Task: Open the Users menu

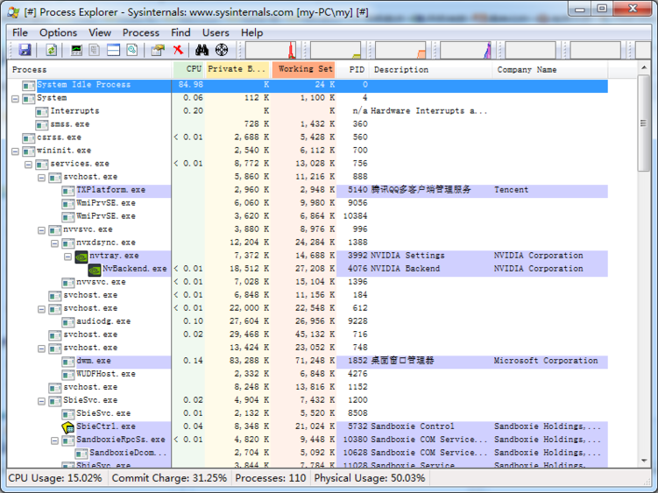Action: tap(216, 32)
